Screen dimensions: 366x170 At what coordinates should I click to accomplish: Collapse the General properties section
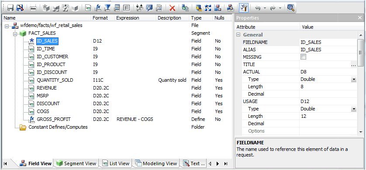[x=238, y=35]
